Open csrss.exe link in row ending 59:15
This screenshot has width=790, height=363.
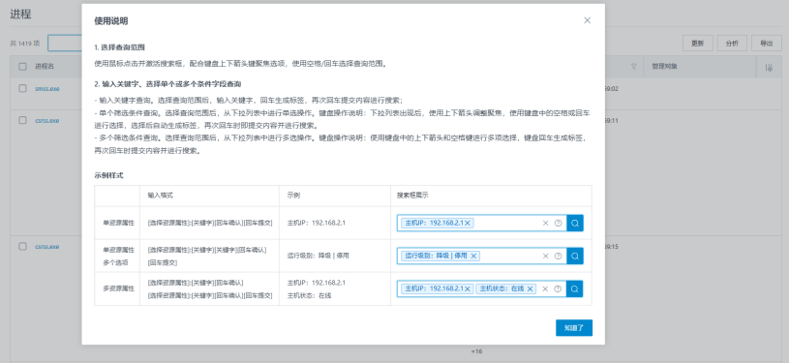tap(46, 247)
